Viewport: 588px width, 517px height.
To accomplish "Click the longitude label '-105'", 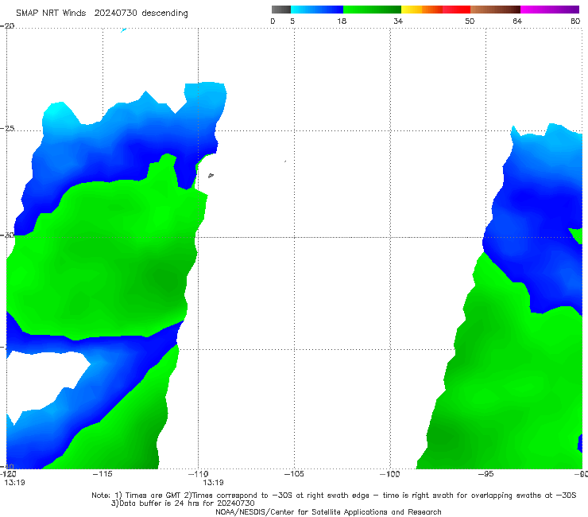I will [294, 474].
